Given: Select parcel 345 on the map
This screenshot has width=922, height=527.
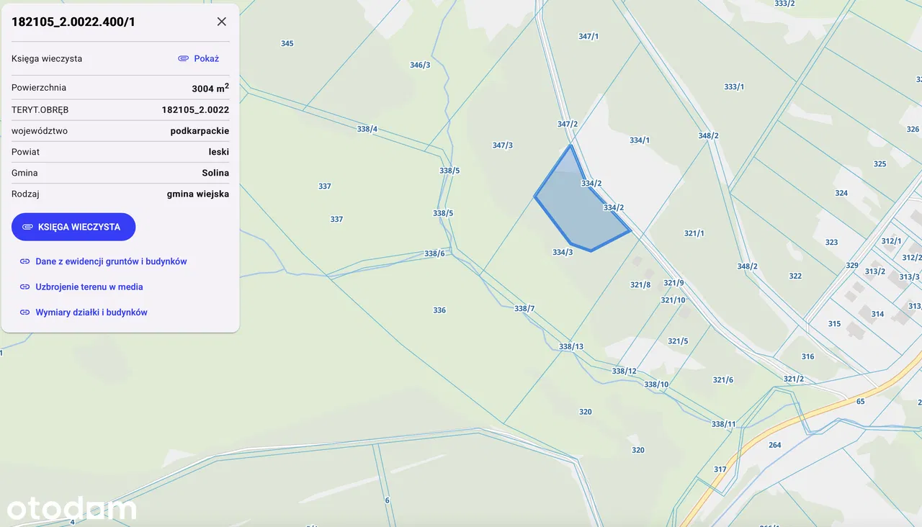Looking at the screenshot, I should (x=287, y=44).
